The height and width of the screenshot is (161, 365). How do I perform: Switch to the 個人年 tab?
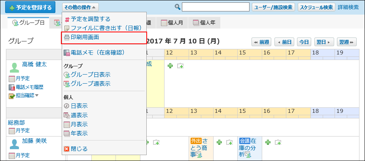pyautogui.click(x=204, y=23)
